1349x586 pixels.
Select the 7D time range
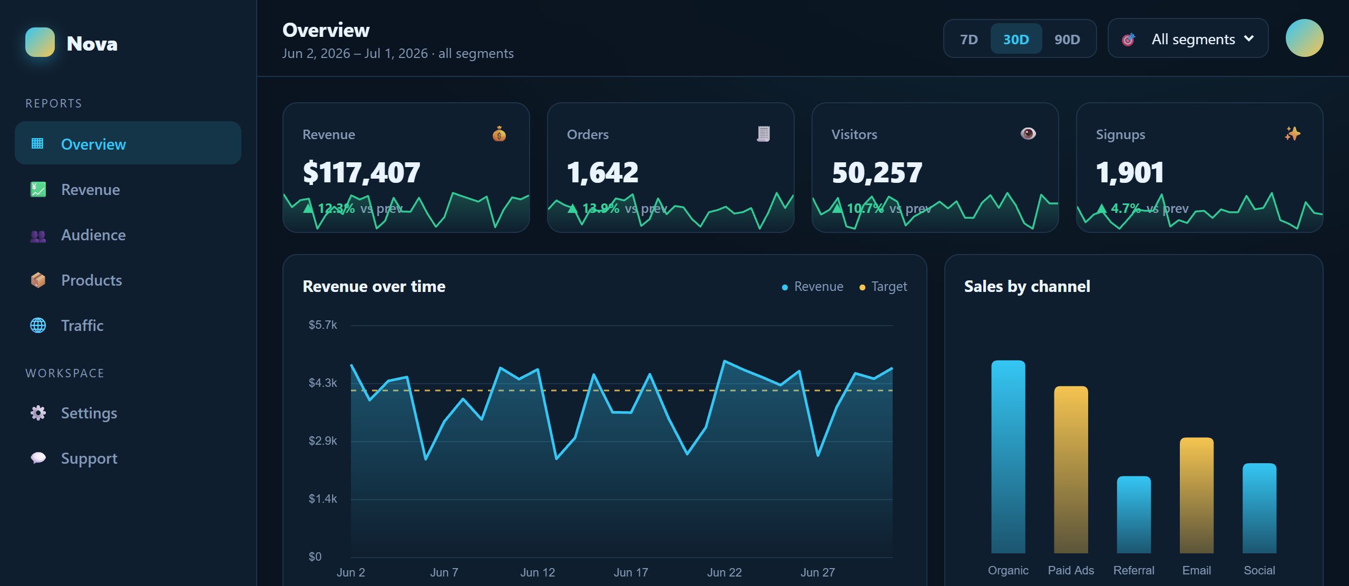[969, 39]
